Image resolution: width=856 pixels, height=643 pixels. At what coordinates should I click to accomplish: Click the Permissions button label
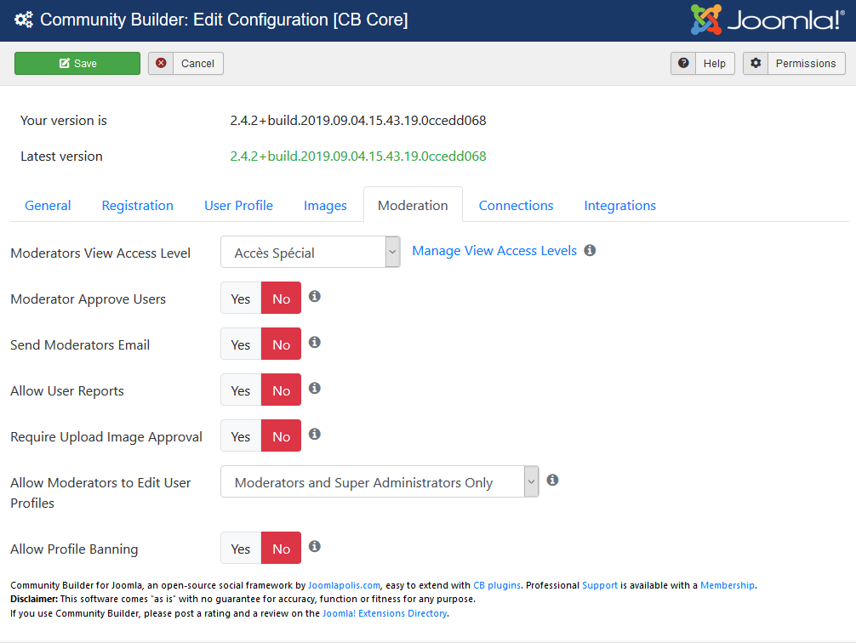[806, 63]
